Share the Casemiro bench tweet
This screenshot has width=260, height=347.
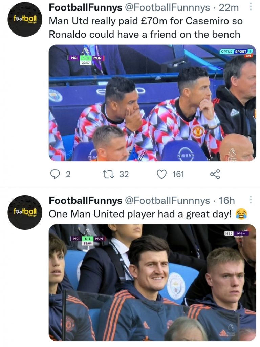click(215, 174)
